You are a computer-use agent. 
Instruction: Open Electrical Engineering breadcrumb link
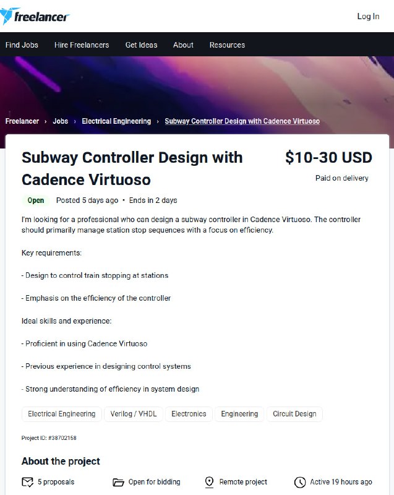[116, 121]
